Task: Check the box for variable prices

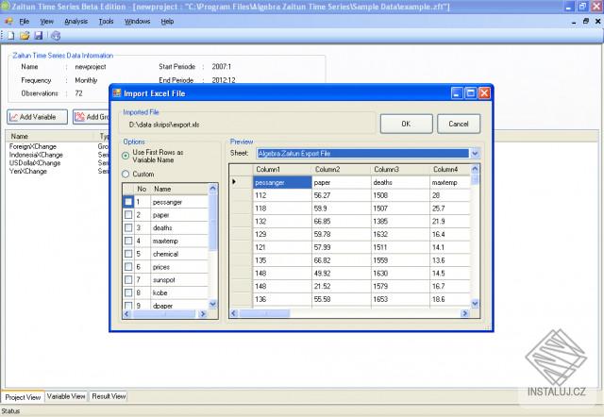Action: [128, 267]
